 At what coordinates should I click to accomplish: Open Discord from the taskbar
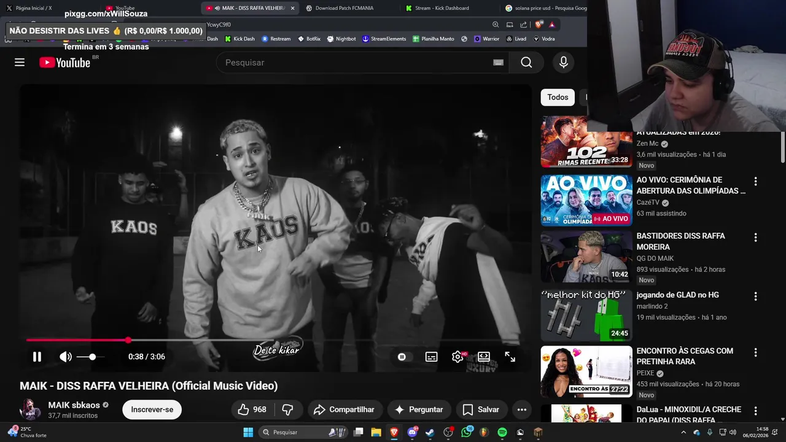412,432
